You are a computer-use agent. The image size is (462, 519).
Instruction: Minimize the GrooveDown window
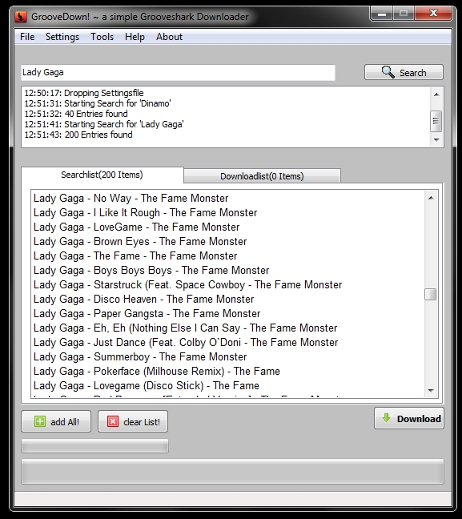click(x=382, y=14)
